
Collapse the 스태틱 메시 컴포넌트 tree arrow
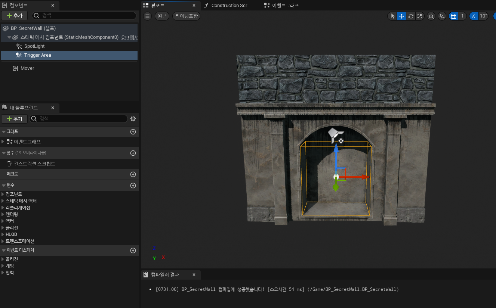(9, 37)
